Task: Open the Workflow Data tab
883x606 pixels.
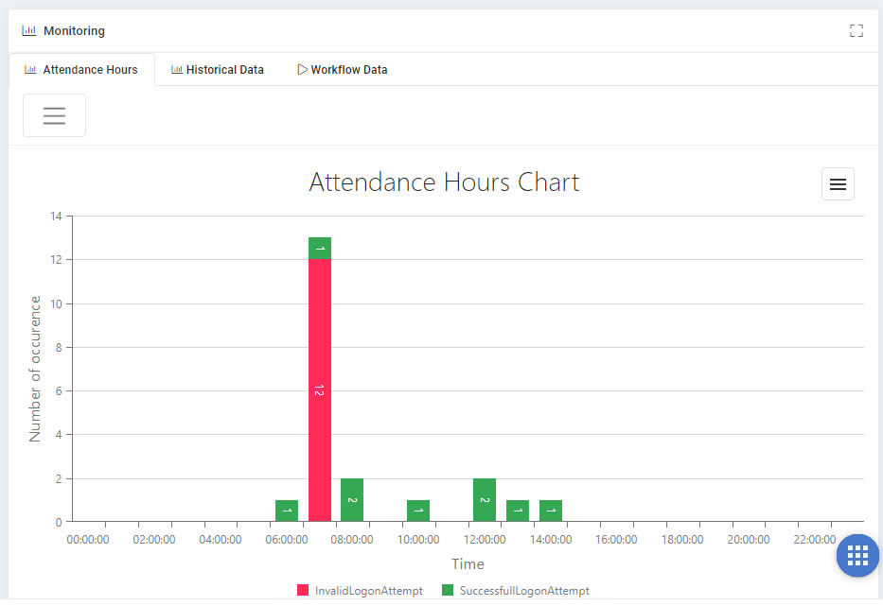Action: pyautogui.click(x=343, y=70)
